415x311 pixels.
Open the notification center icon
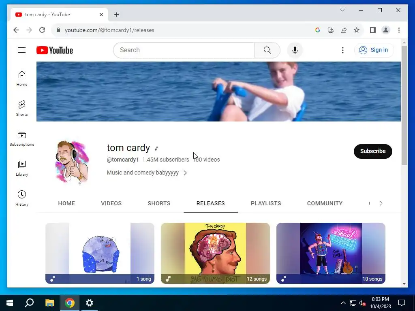click(x=402, y=303)
